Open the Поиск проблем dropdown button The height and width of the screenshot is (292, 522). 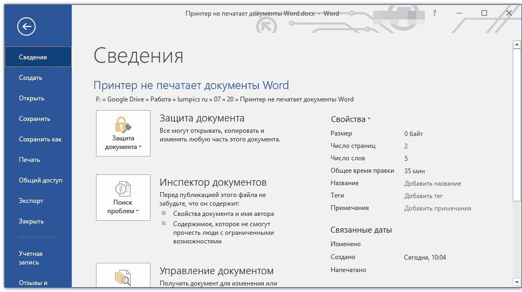tap(123, 198)
